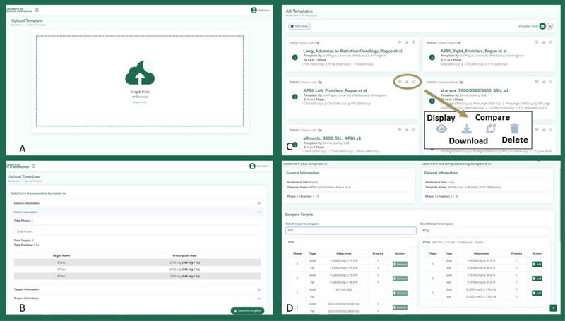Click the info icon on the aLarynx card
Screen dimensions: 565x321
pos(432,101)
